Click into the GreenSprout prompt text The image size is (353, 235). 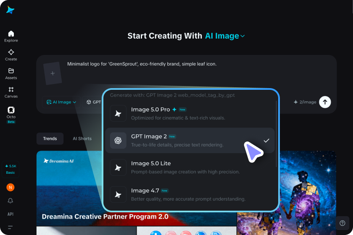pyautogui.click(x=142, y=64)
